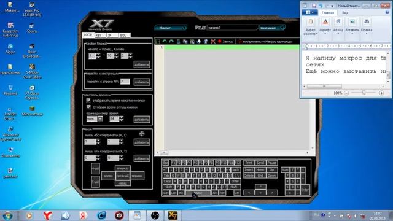Image resolution: width=393 pixels, height=221 pixels.
Task: Click the WordPad zoom slider handle
Action: click(x=364, y=93)
